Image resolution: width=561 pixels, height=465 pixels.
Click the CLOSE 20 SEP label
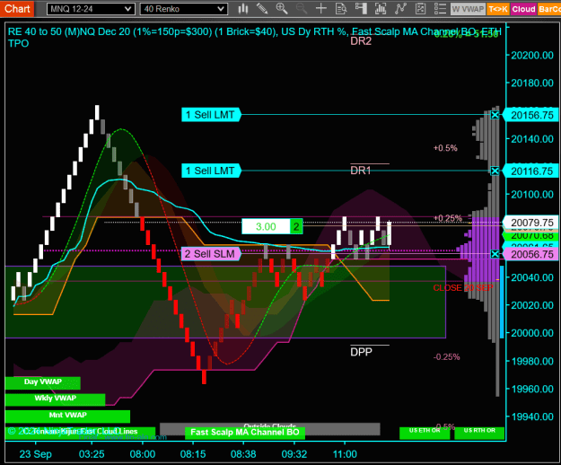pyautogui.click(x=463, y=288)
